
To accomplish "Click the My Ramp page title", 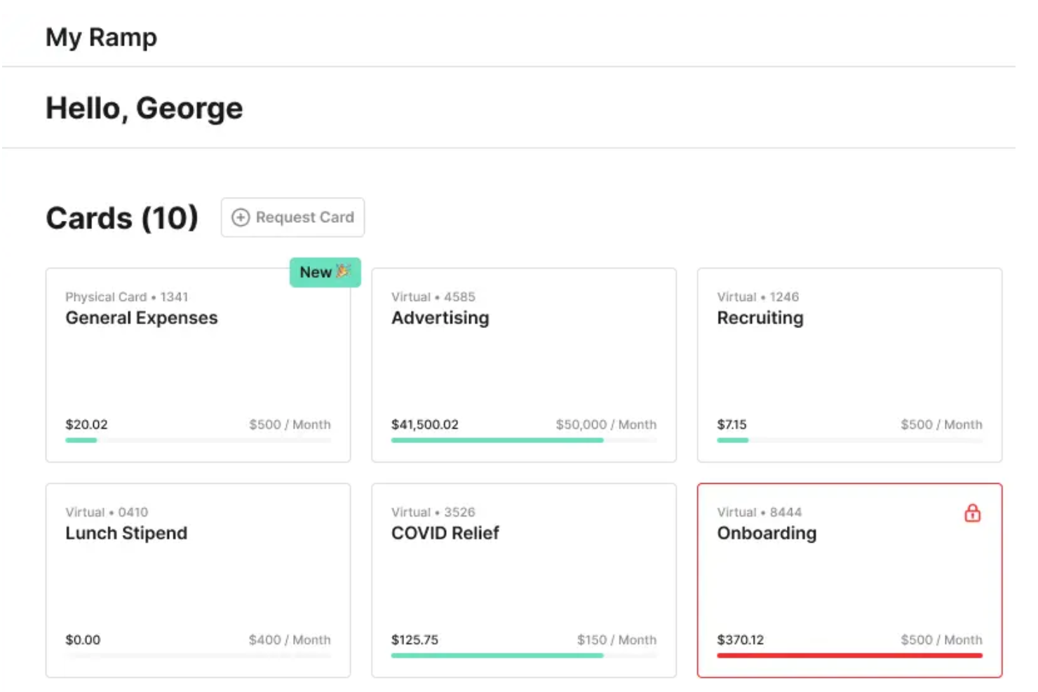I will (x=101, y=37).
